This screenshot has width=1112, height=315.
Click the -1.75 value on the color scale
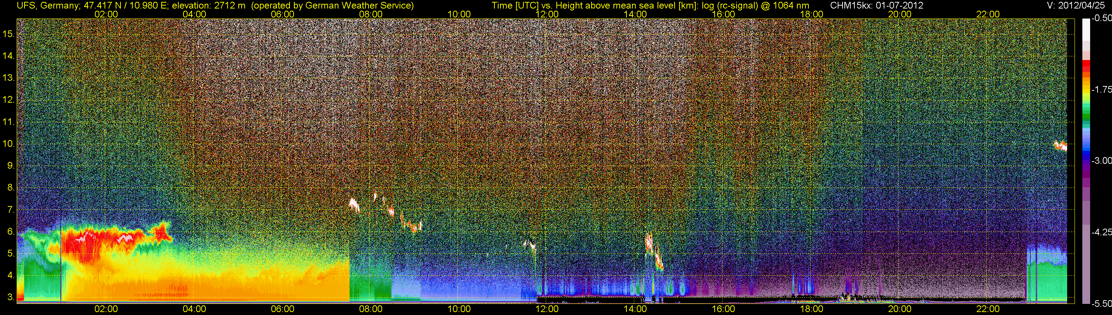coord(1101,89)
